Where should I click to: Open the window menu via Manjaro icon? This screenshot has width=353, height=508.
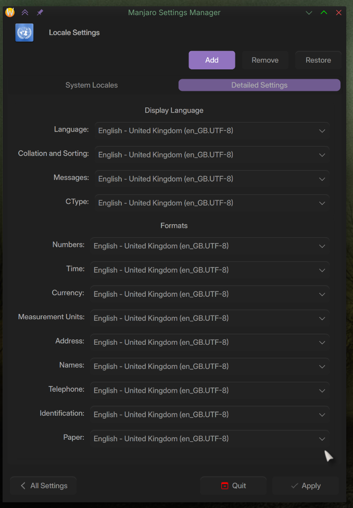[10, 13]
